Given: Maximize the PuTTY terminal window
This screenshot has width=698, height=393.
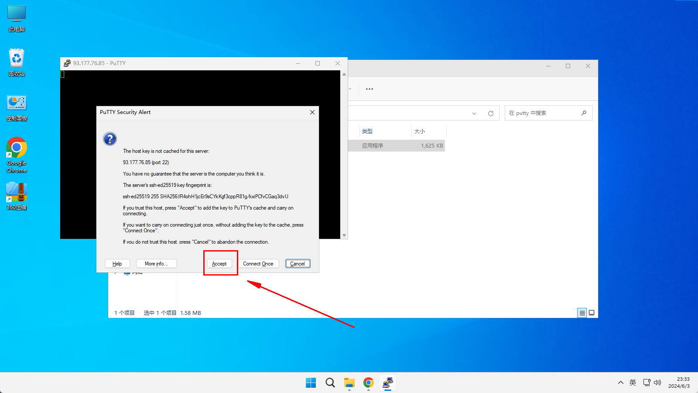Looking at the screenshot, I should tap(318, 63).
